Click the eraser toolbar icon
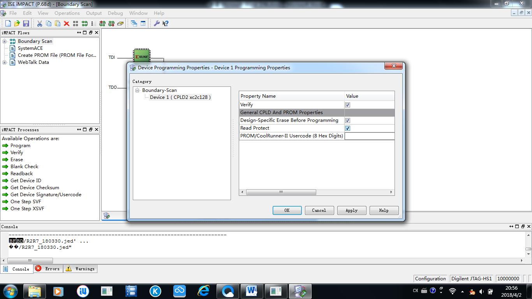 coord(120,23)
